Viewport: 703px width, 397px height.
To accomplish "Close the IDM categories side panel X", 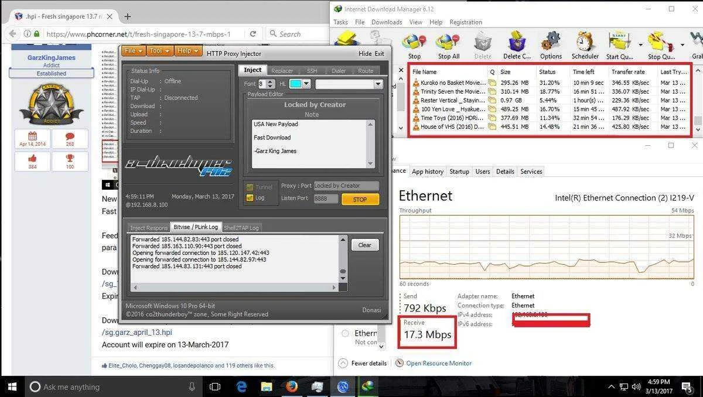I will click(401, 70).
